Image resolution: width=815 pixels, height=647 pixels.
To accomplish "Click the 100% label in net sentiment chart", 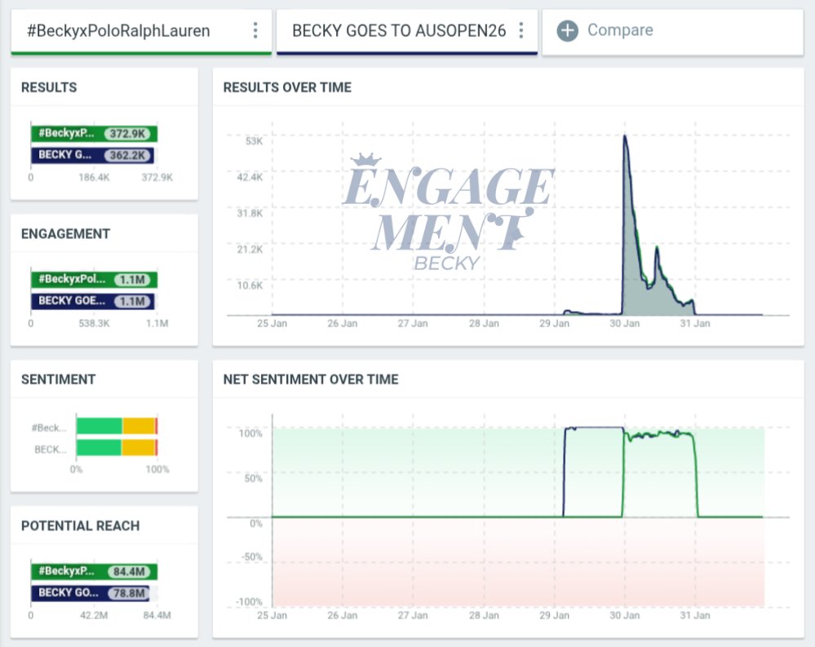I will click(250, 433).
